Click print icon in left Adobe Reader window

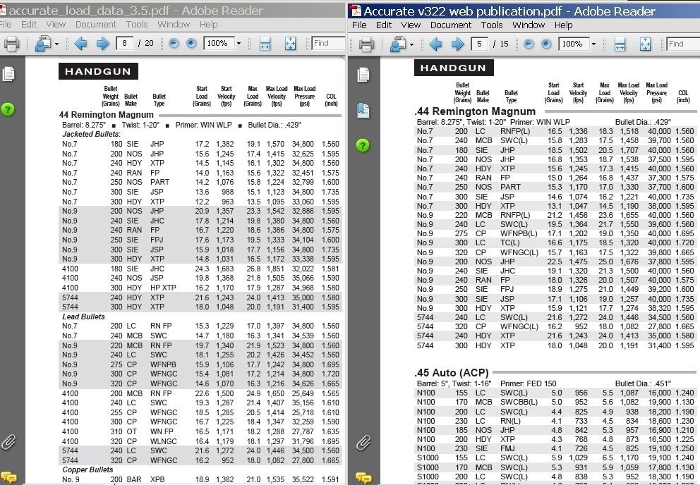(11, 44)
